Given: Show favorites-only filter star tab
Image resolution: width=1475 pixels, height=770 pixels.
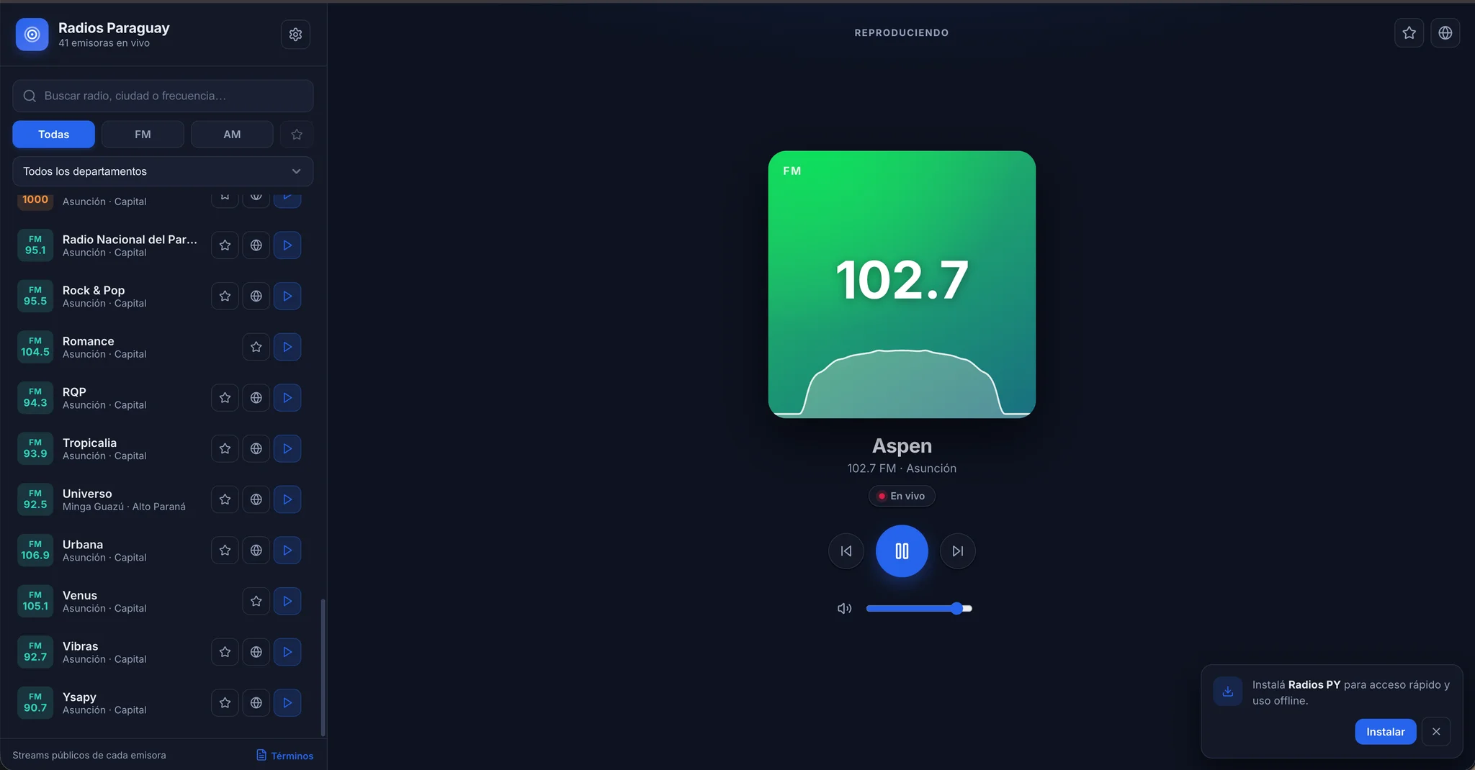Looking at the screenshot, I should pos(297,135).
